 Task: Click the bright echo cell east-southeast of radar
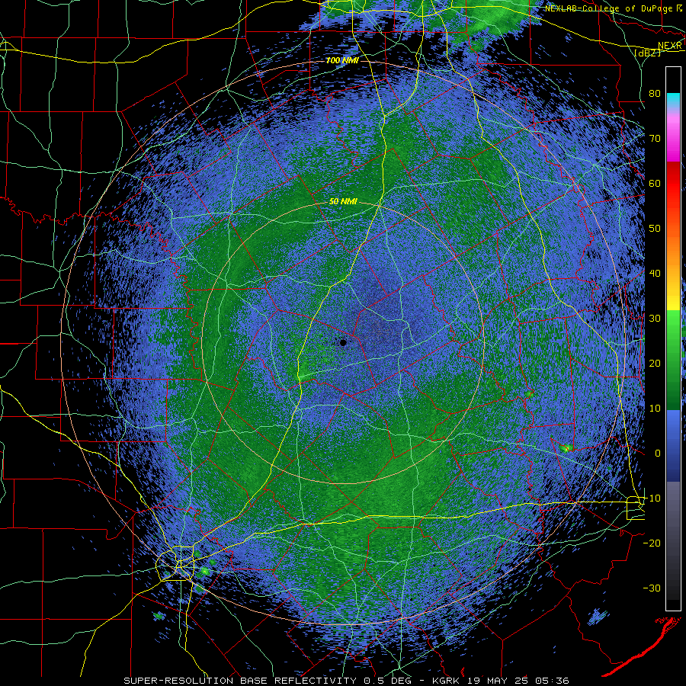[566, 448]
